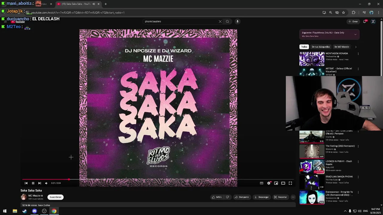This screenshot has height=215, width=383.
Task: Open options for BRAZILIAN DANÇA PHONK
Action: [x=358, y=177]
